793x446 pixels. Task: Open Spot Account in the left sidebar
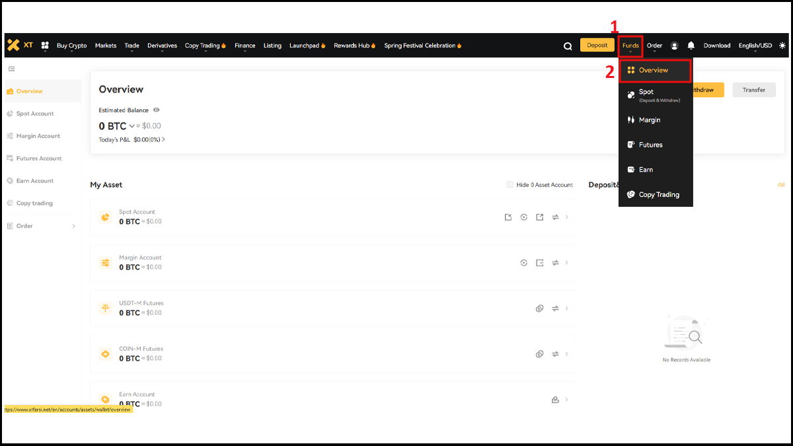[x=42, y=114]
